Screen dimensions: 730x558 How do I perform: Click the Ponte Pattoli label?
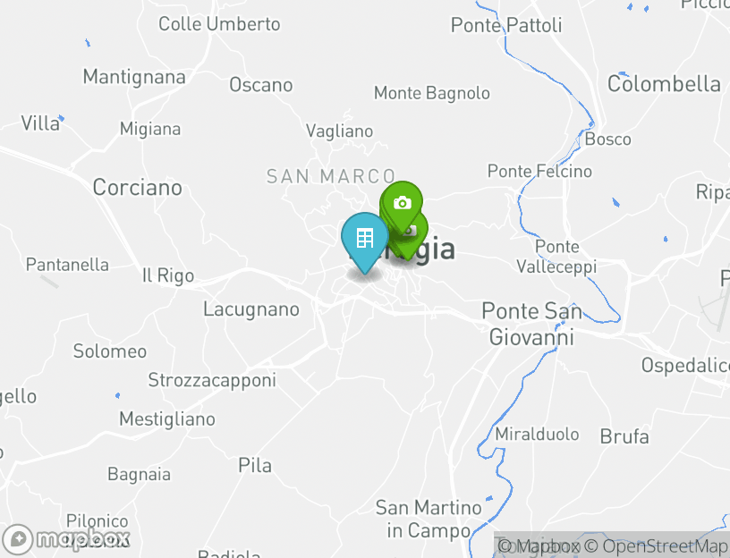click(506, 25)
